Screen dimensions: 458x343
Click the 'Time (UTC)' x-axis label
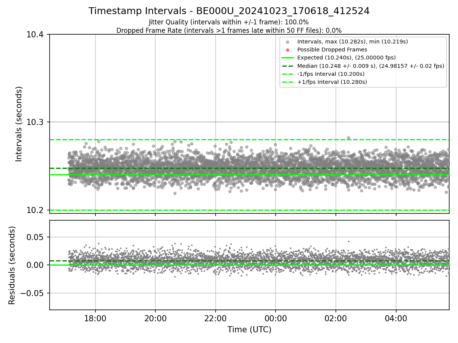tap(249, 330)
